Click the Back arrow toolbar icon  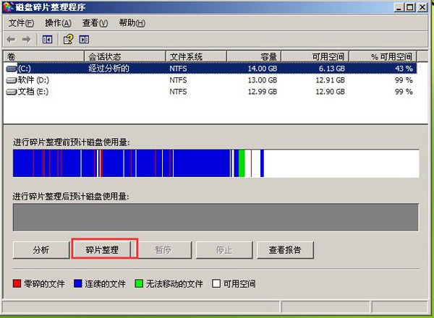tap(11, 40)
